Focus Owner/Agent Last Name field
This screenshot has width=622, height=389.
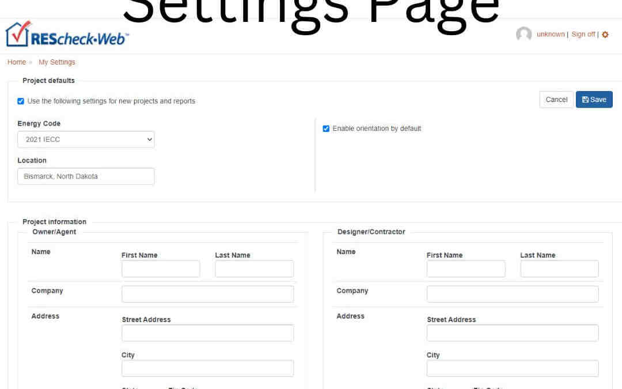[x=254, y=269]
